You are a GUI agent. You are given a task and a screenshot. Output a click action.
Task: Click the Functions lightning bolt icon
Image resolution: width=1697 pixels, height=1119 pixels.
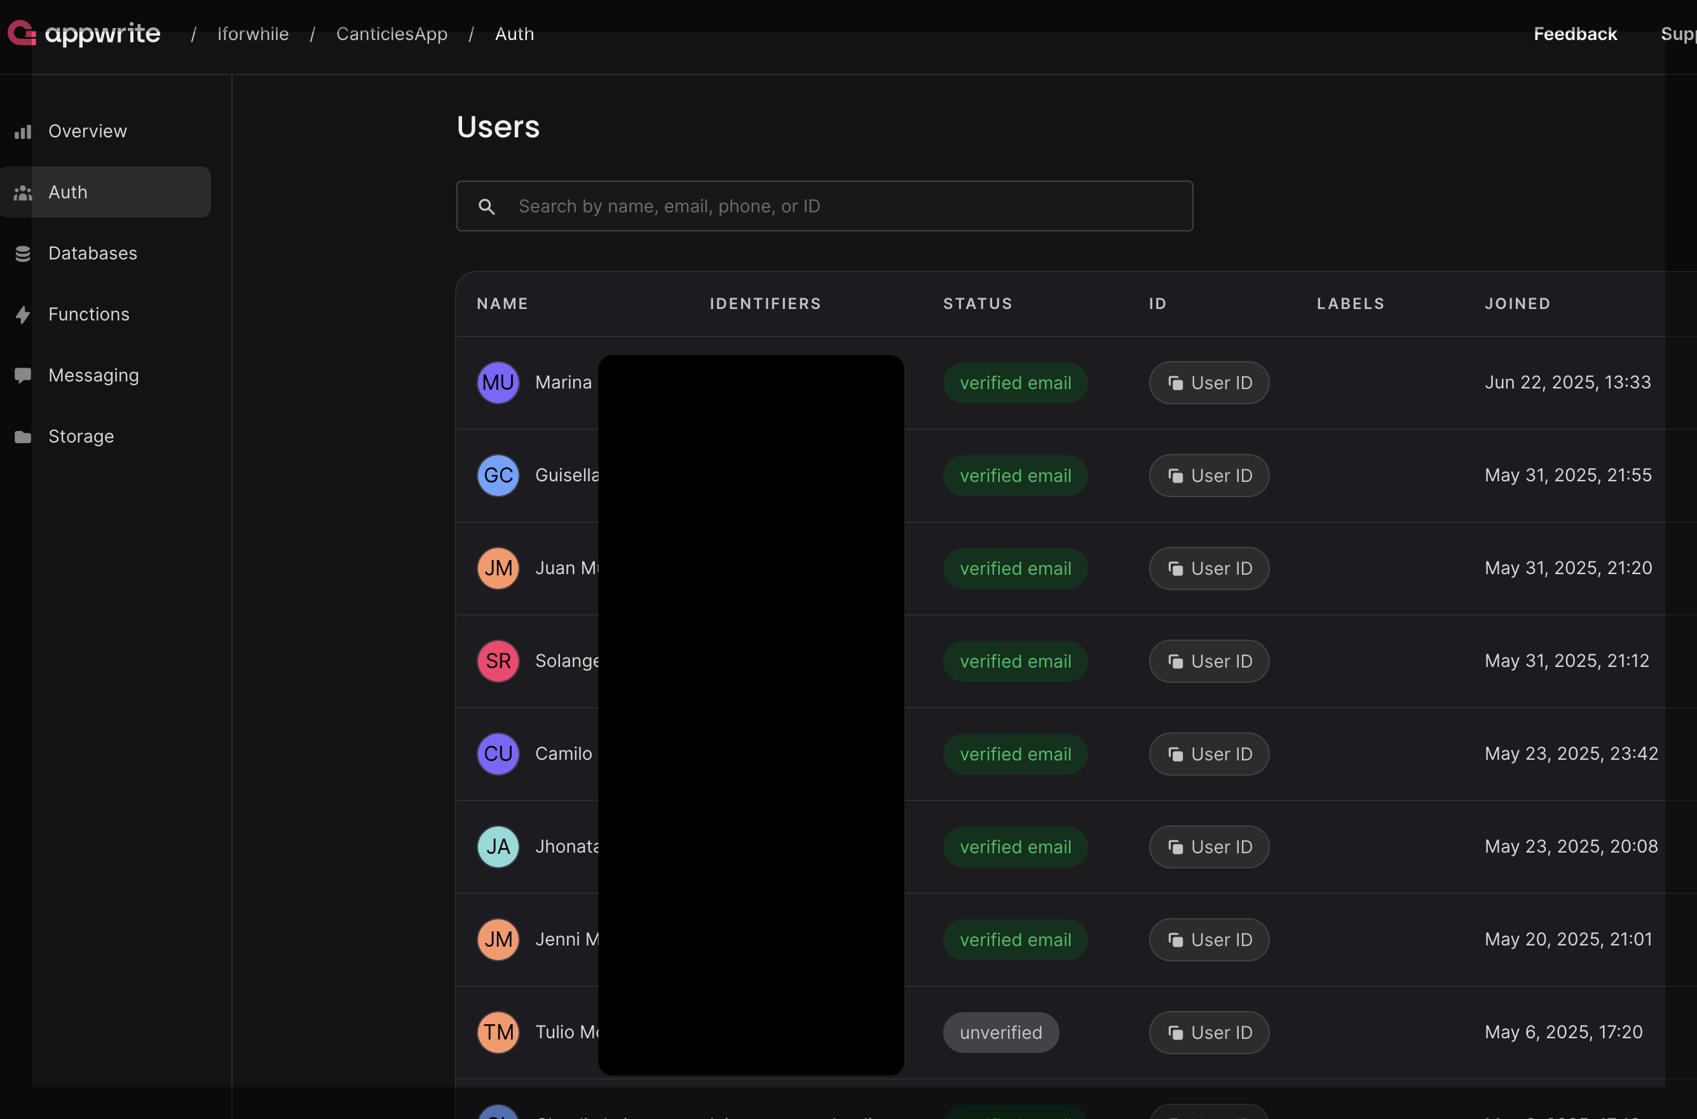[x=23, y=315]
